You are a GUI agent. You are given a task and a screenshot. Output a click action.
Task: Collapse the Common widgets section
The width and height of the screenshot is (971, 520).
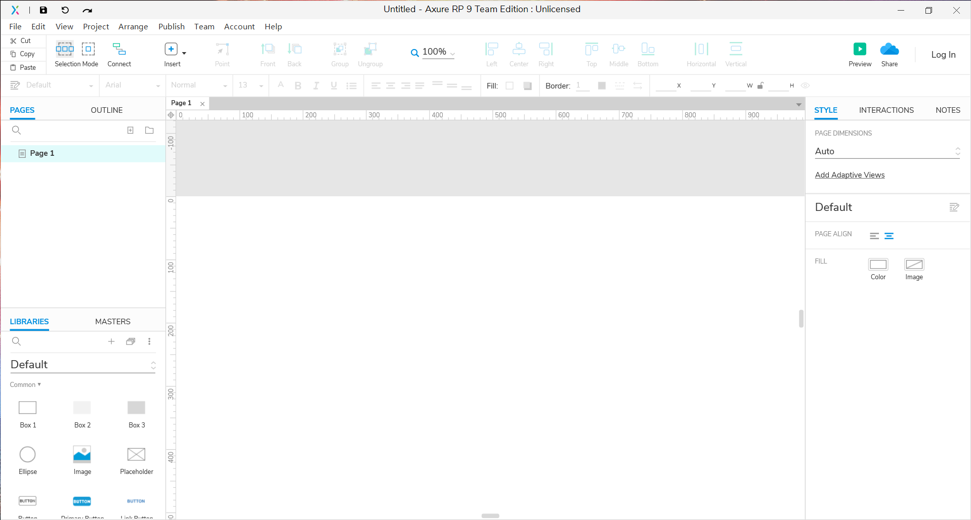coord(25,384)
